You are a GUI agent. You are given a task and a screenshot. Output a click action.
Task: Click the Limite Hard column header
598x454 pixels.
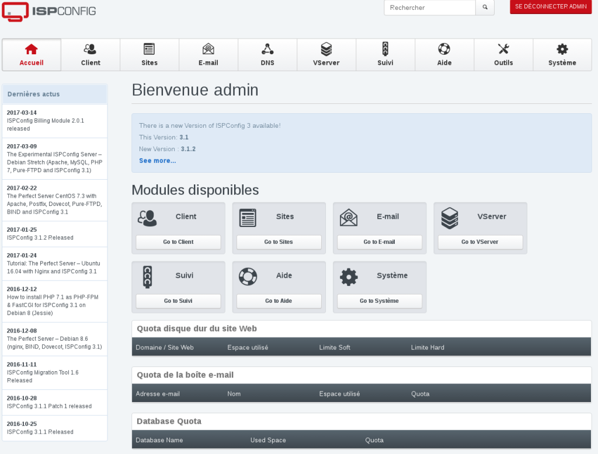pyautogui.click(x=427, y=348)
